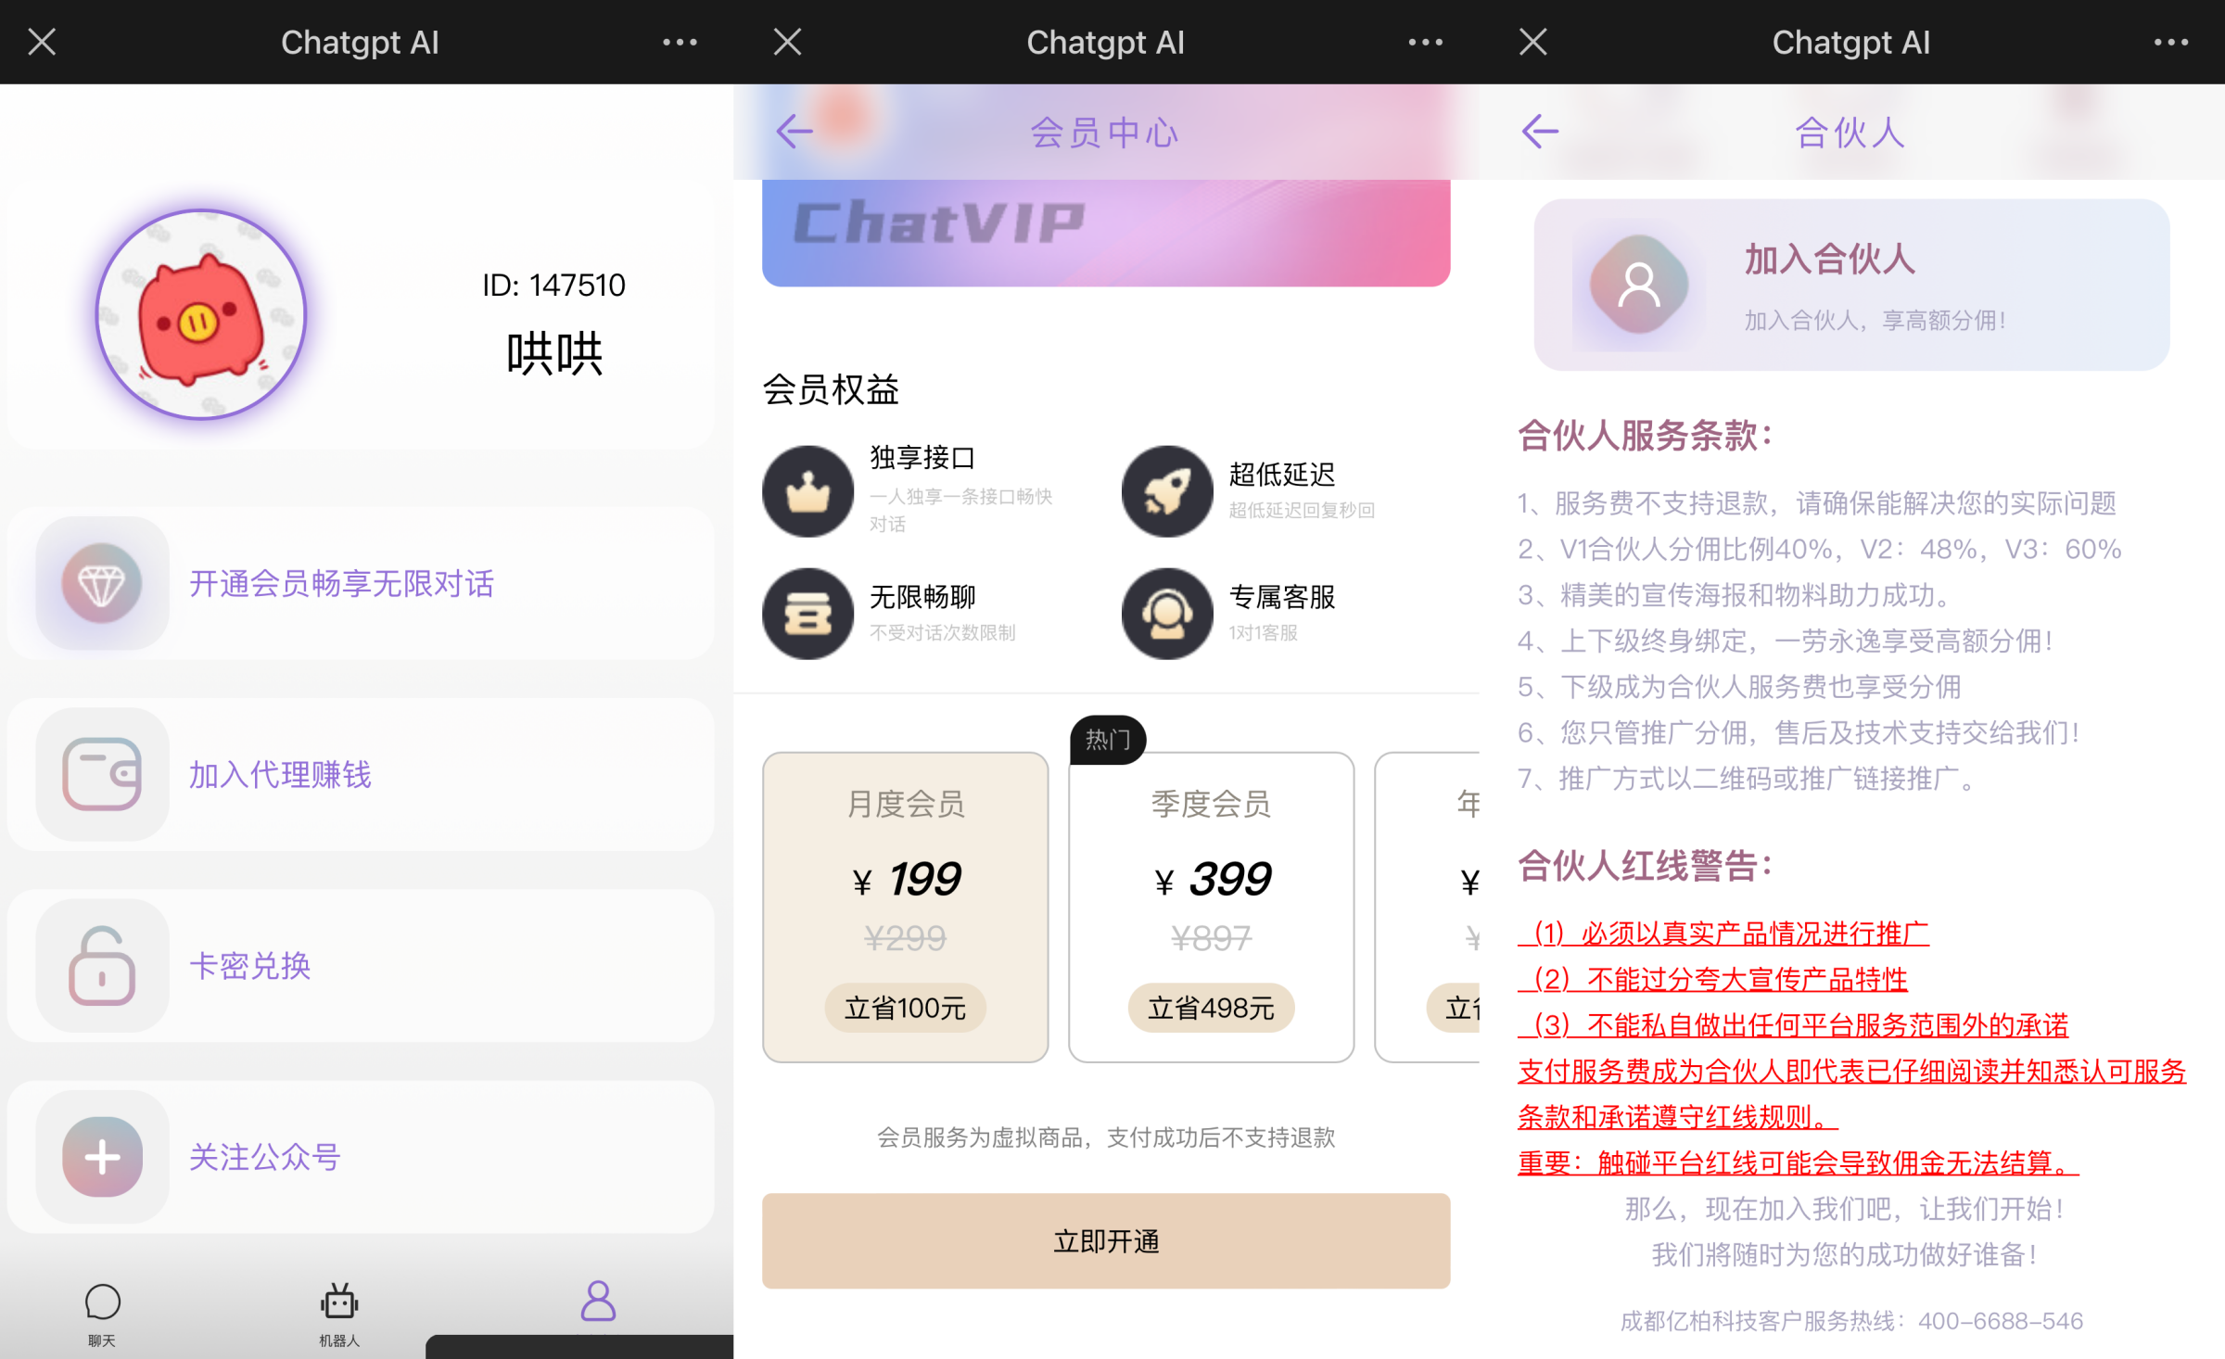Tap the plus icon for 关注公众号
This screenshot has height=1359, width=2225.
click(x=102, y=1156)
